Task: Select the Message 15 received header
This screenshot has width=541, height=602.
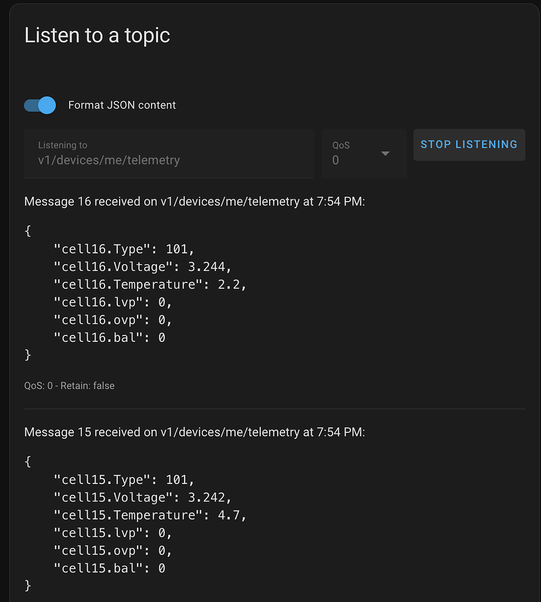Action: tap(194, 432)
